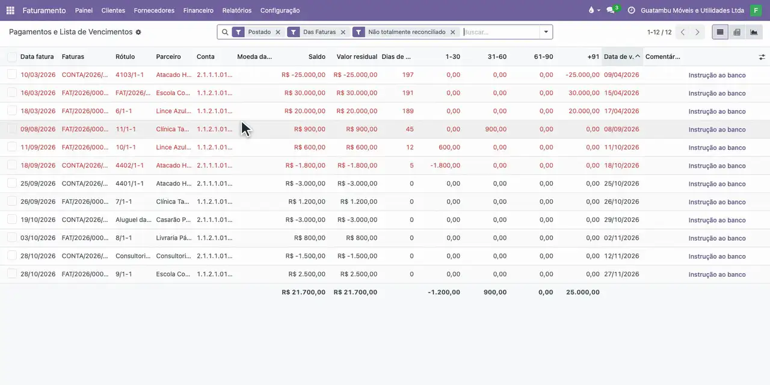Click due date 27/11/2026 cell
Screen dimensions: 770x385
(621, 274)
